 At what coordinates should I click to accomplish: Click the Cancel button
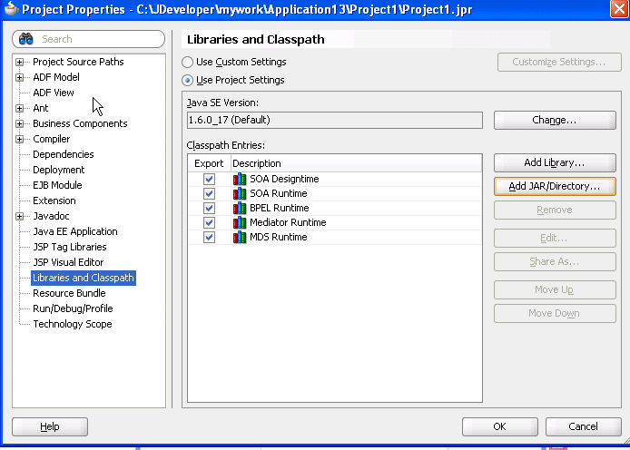(x=584, y=426)
